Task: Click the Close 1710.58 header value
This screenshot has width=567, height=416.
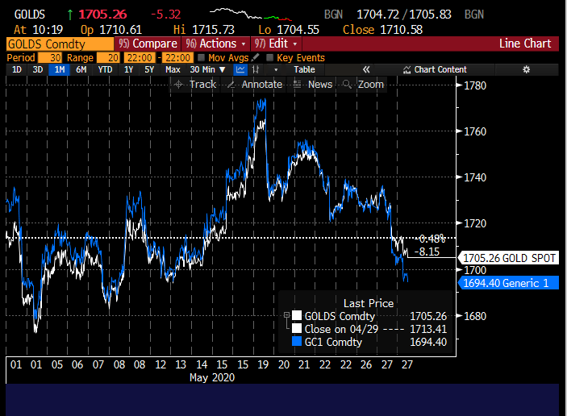Action: [x=382, y=30]
